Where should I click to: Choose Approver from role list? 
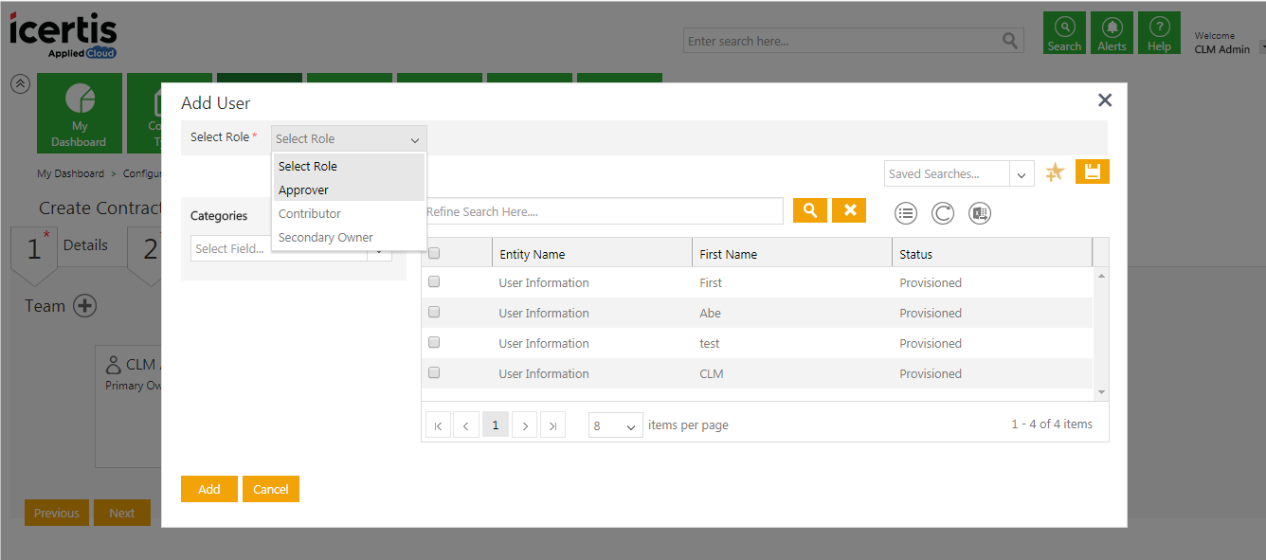(x=349, y=190)
